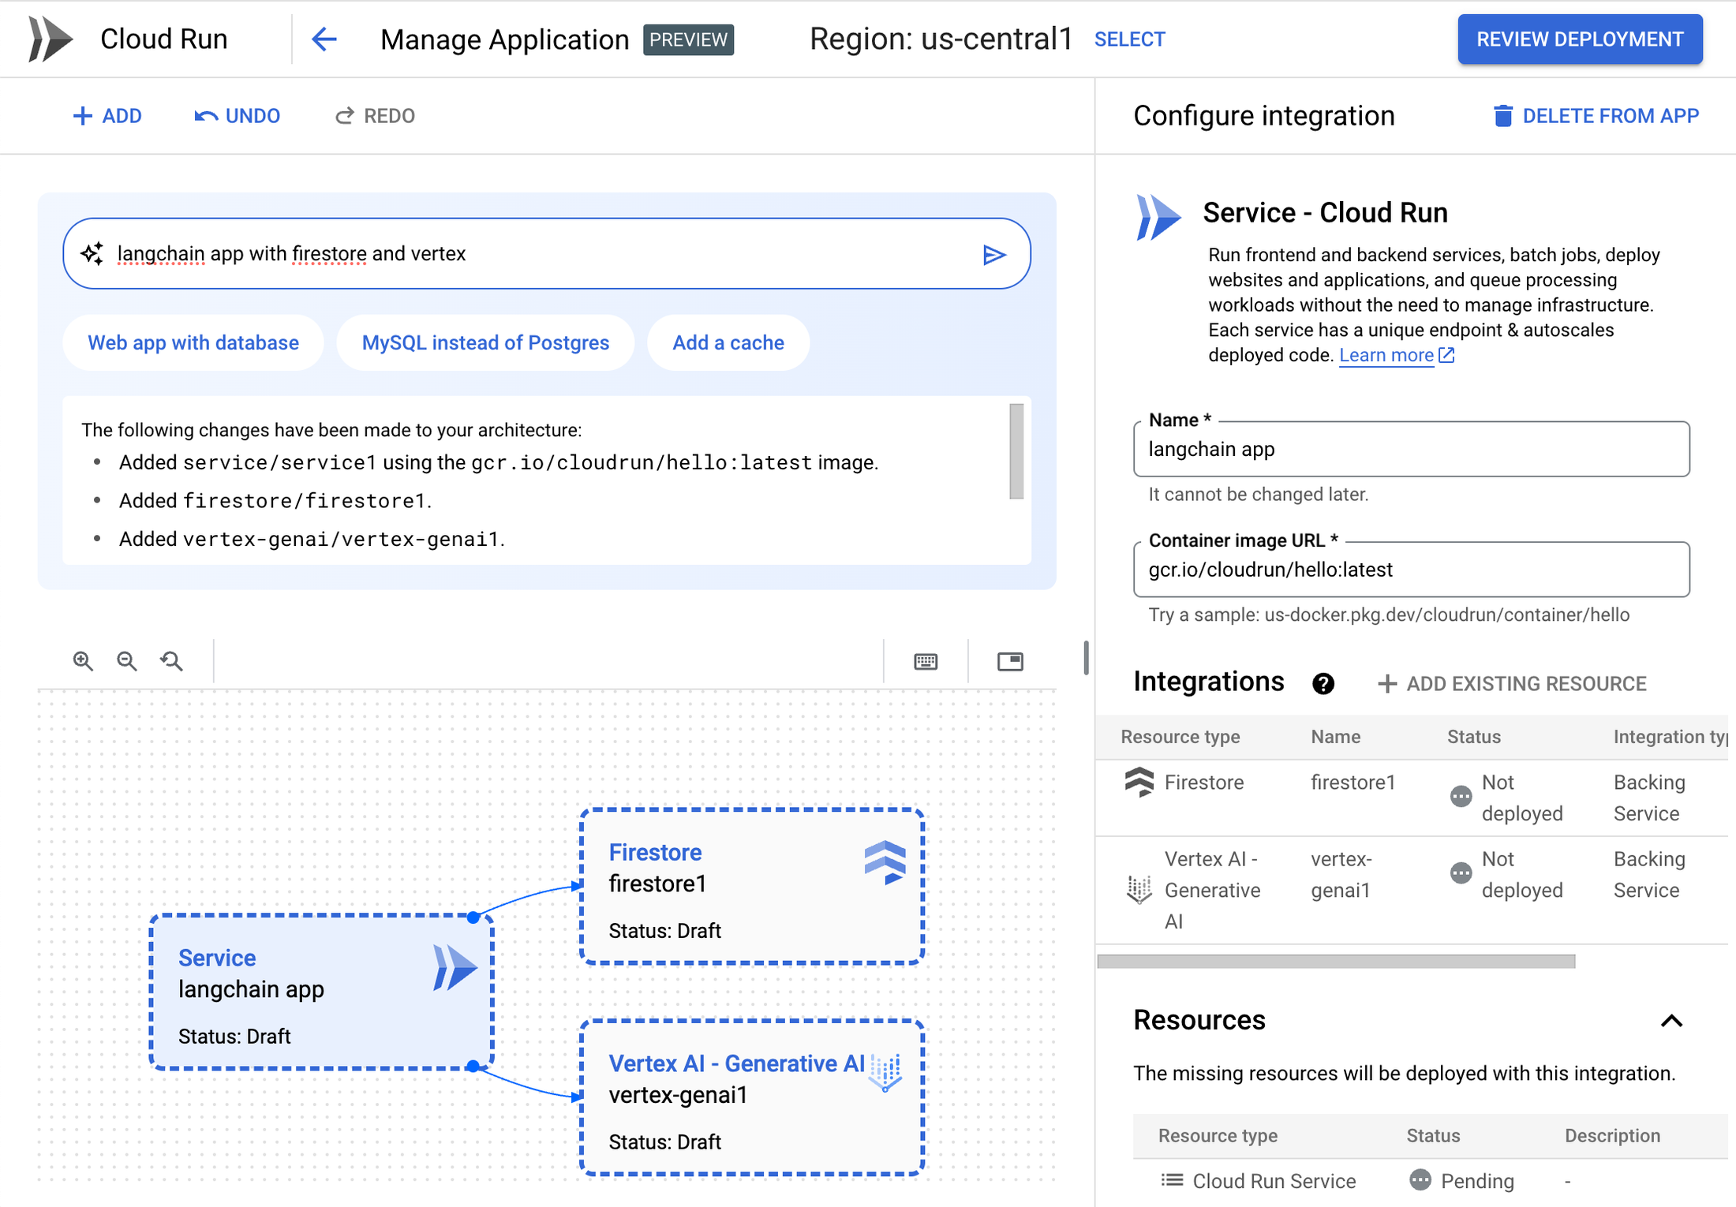The image size is (1736, 1207).
Task: Click the ADD button in toolbar
Action: point(107,116)
